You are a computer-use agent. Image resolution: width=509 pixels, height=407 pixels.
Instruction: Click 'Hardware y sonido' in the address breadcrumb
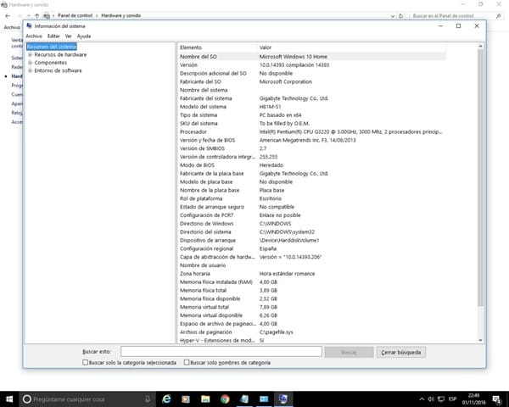120,15
